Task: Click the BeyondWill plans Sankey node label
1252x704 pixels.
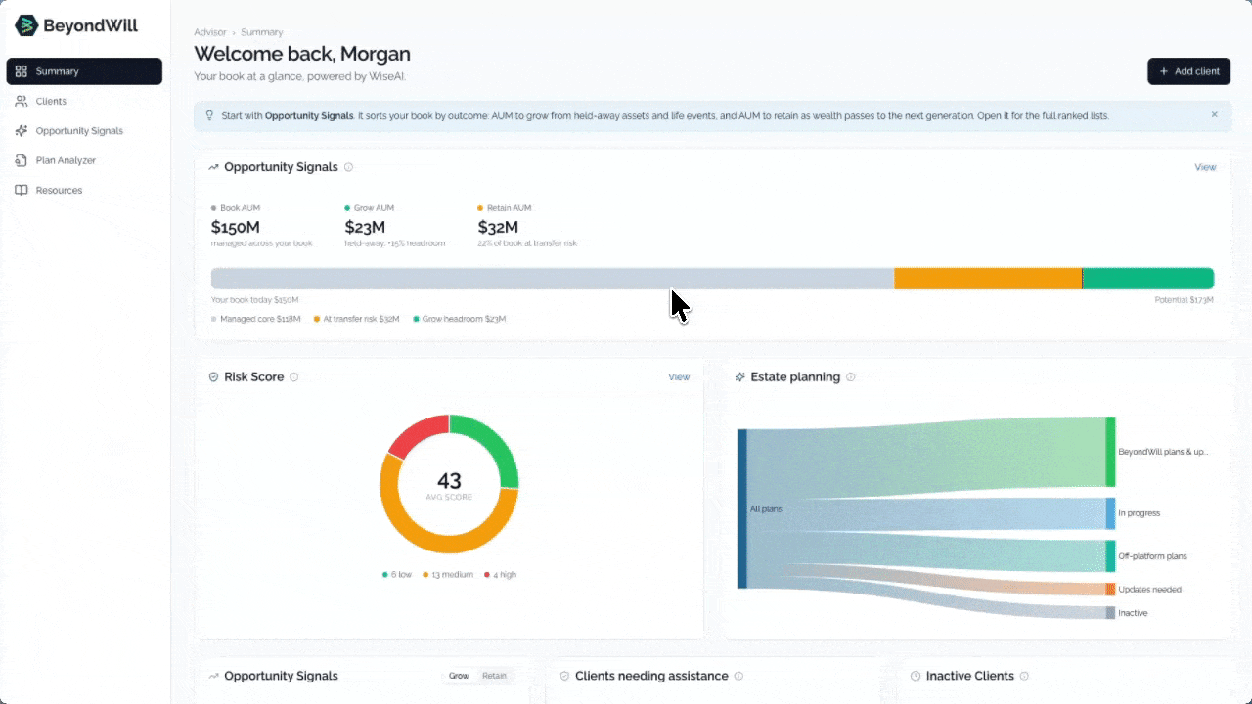Action: coord(1163,452)
